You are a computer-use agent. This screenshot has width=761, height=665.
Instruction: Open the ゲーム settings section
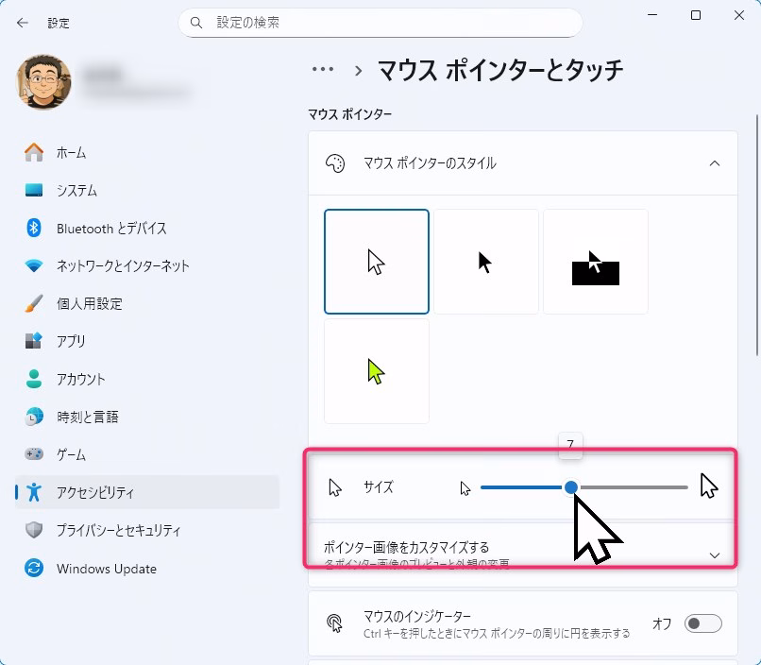(71, 455)
